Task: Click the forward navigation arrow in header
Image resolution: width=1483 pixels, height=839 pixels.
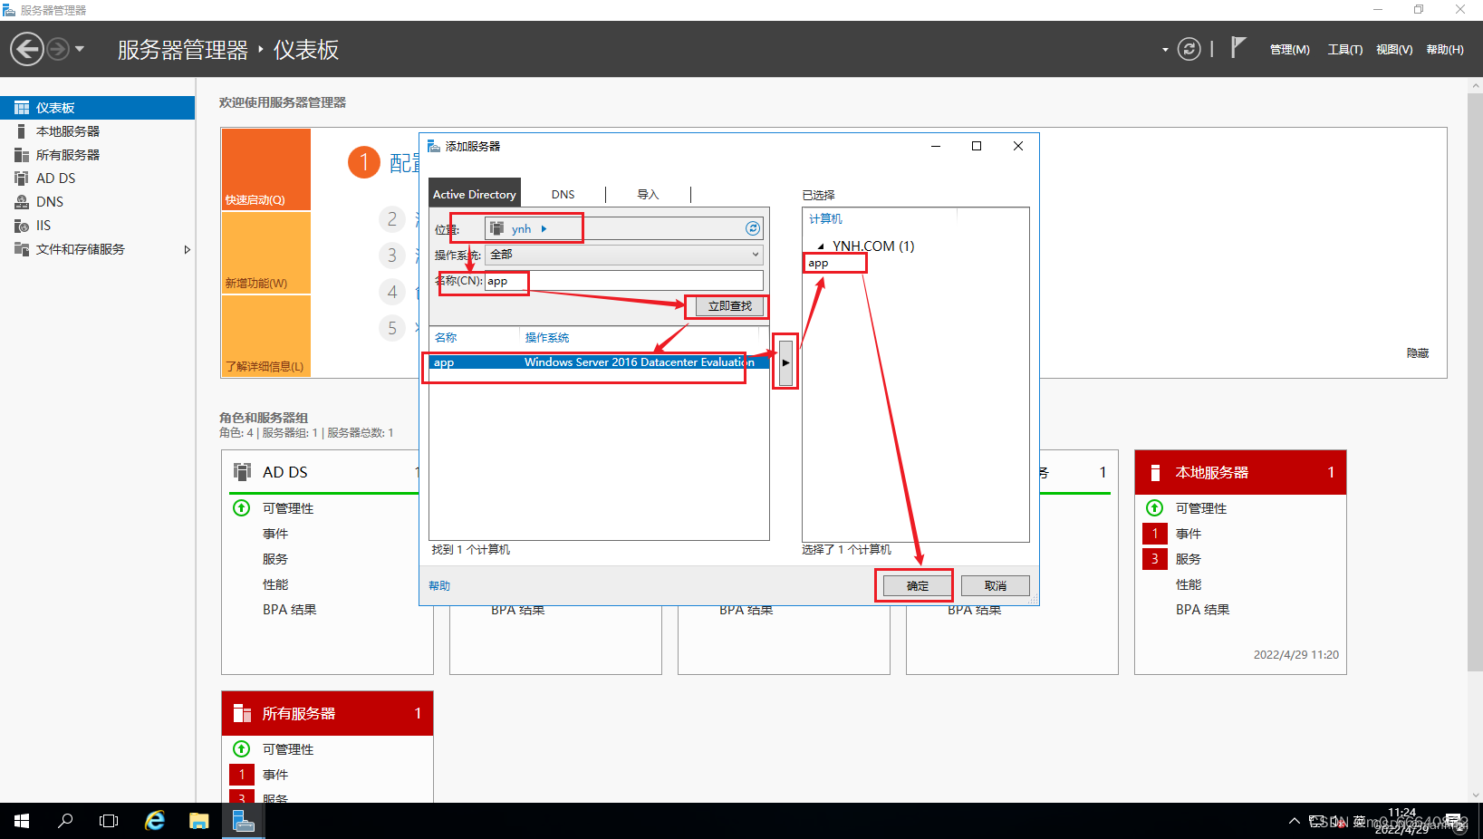Action: 58,49
